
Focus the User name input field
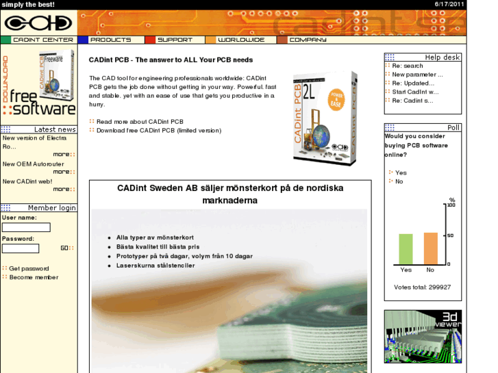[x=26, y=227]
